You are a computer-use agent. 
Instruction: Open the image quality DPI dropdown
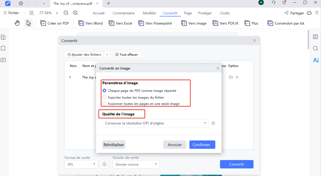click(x=205, y=123)
